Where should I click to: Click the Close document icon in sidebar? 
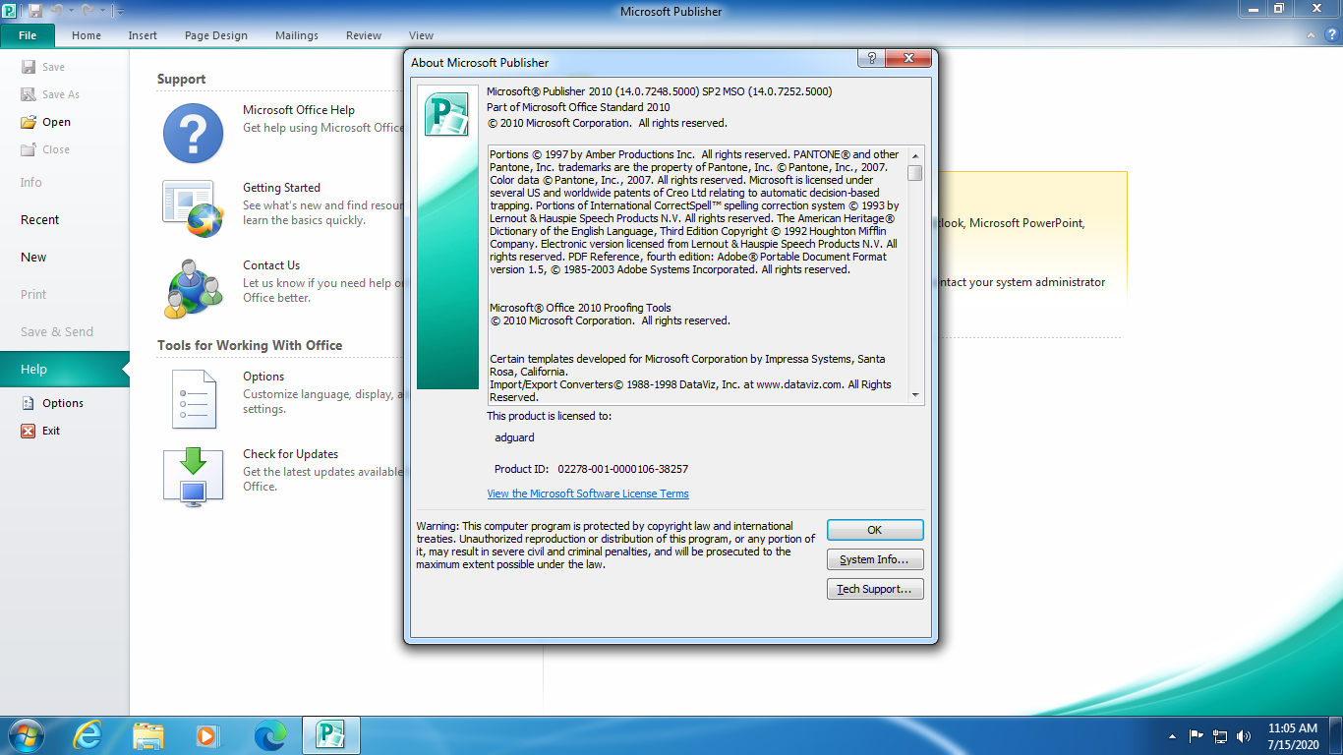point(29,149)
